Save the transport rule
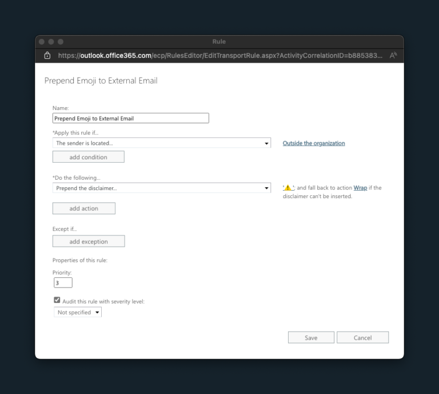 point(311,337)
